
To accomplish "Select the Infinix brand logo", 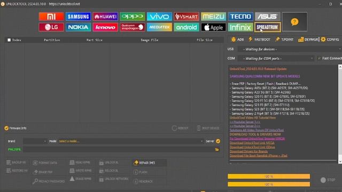I will coord(240,27).
